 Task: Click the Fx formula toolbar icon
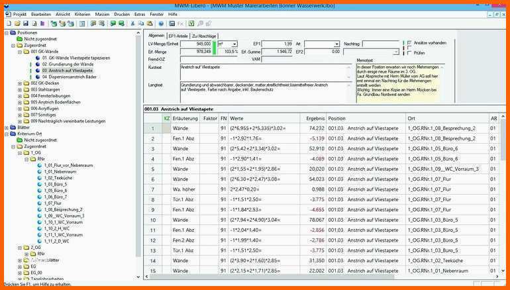181,23
